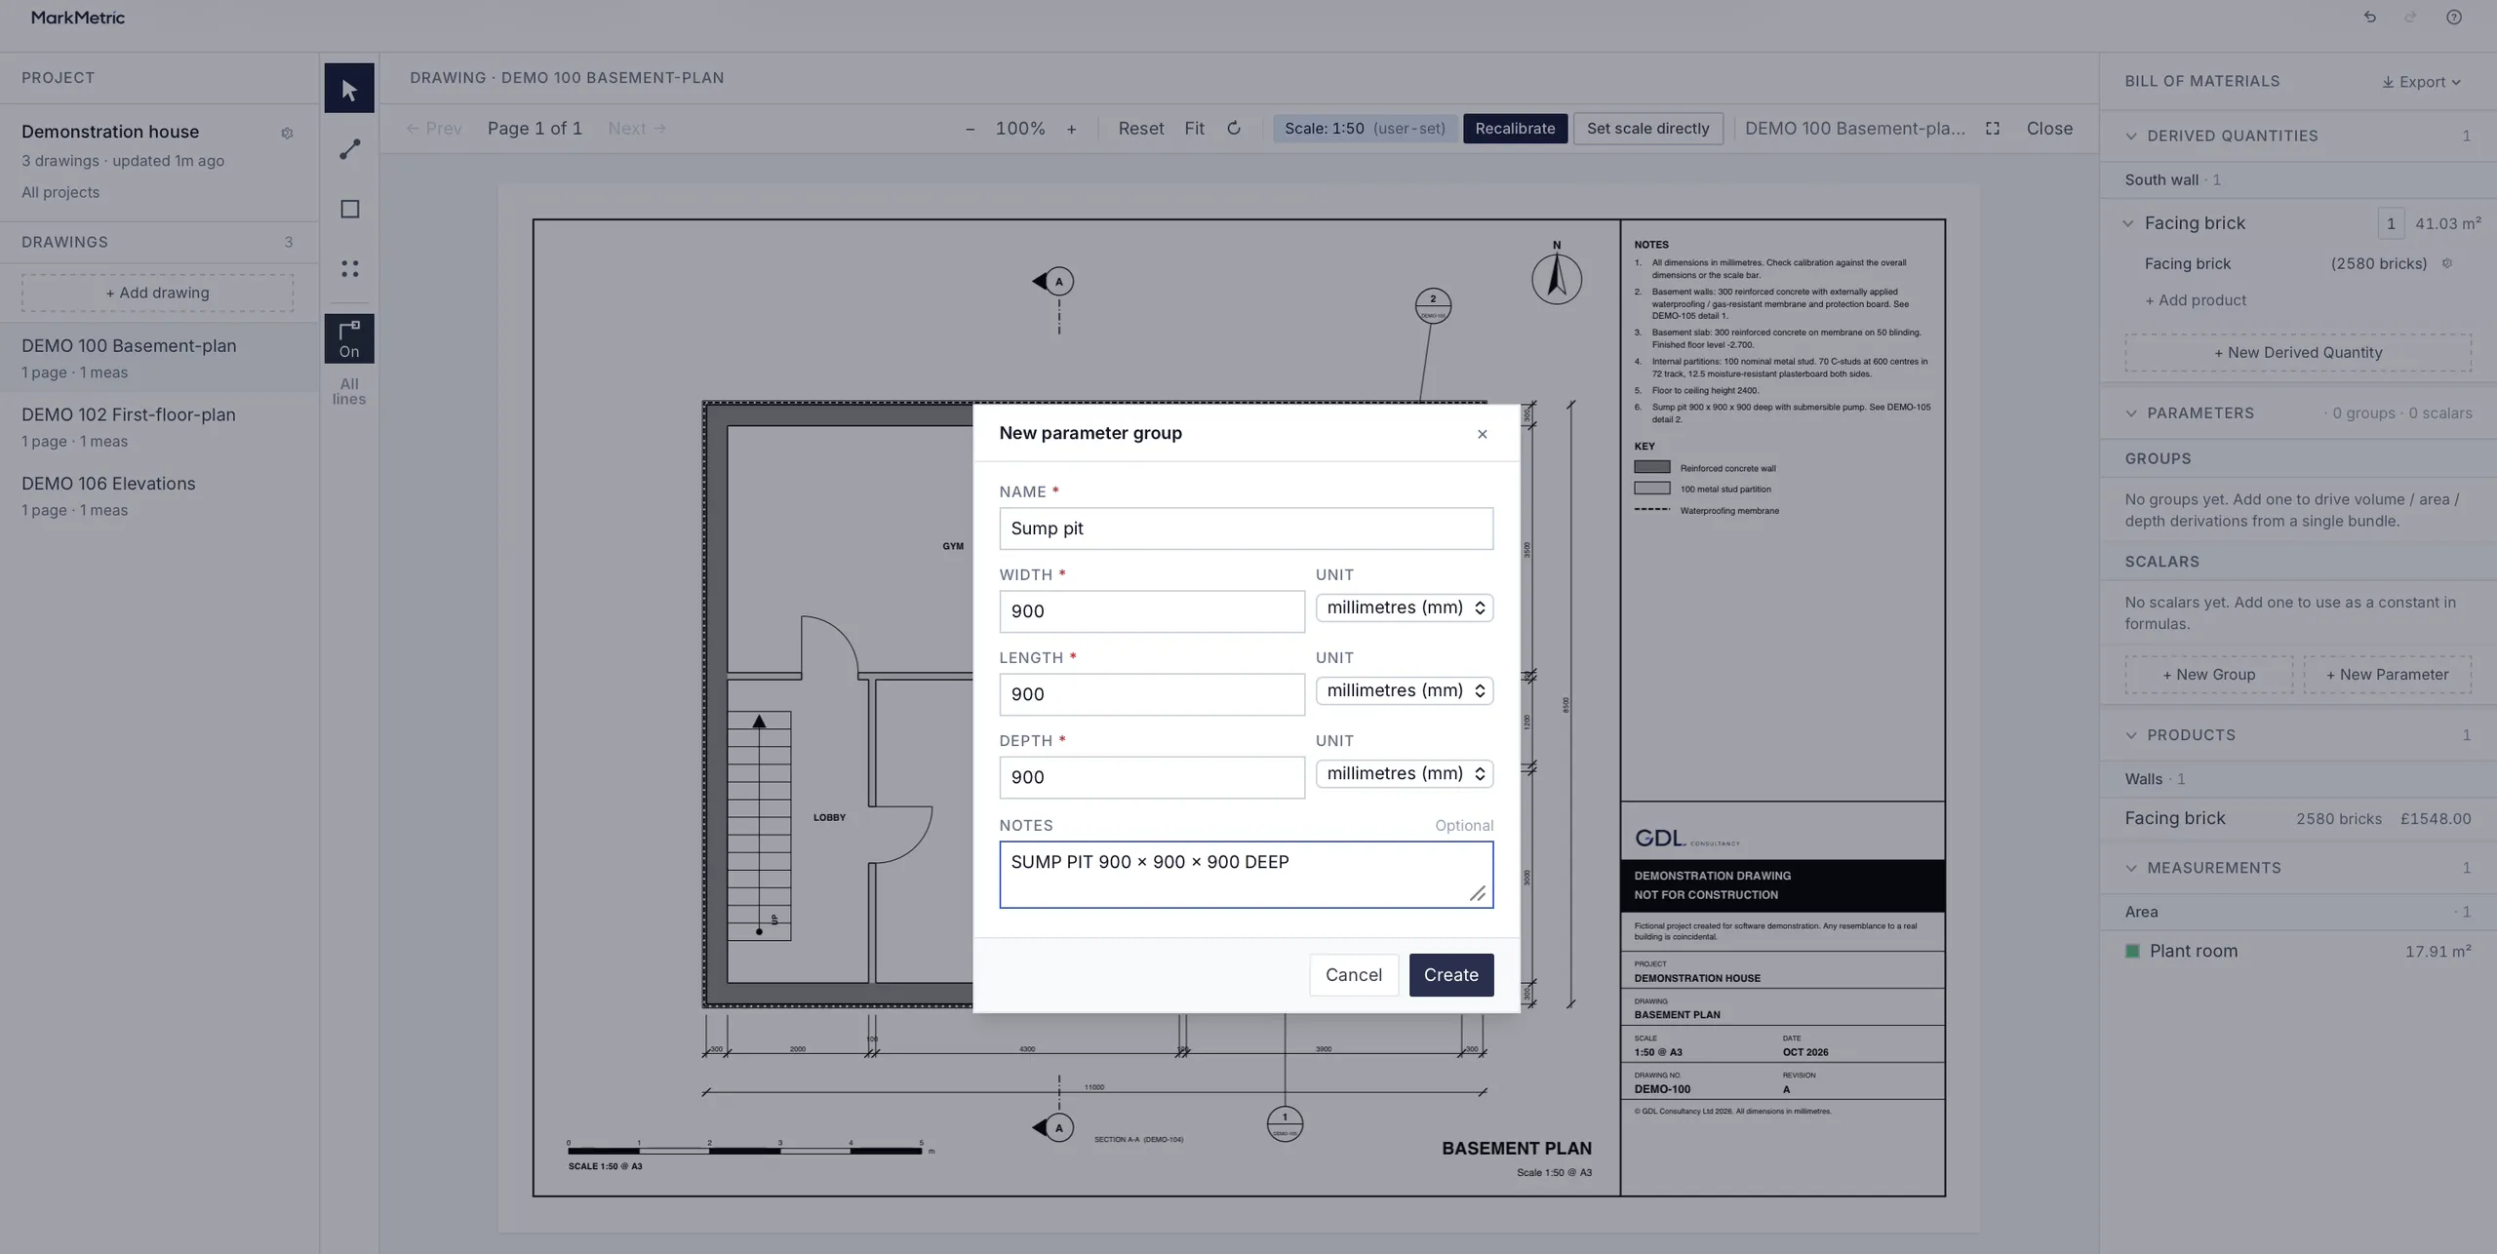Click the Plant room green swatch
Image resolution: width=2497 pixels, height=1254 pixels.
click(2132, 951)
